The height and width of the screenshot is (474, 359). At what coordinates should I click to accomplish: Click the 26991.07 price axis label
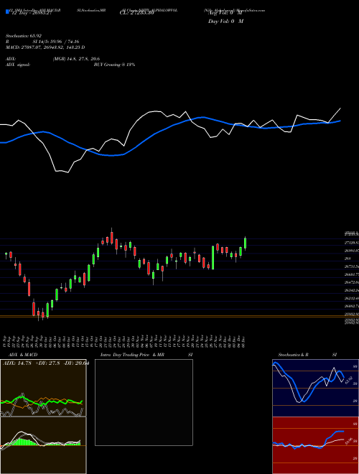[x=351, y=251]
